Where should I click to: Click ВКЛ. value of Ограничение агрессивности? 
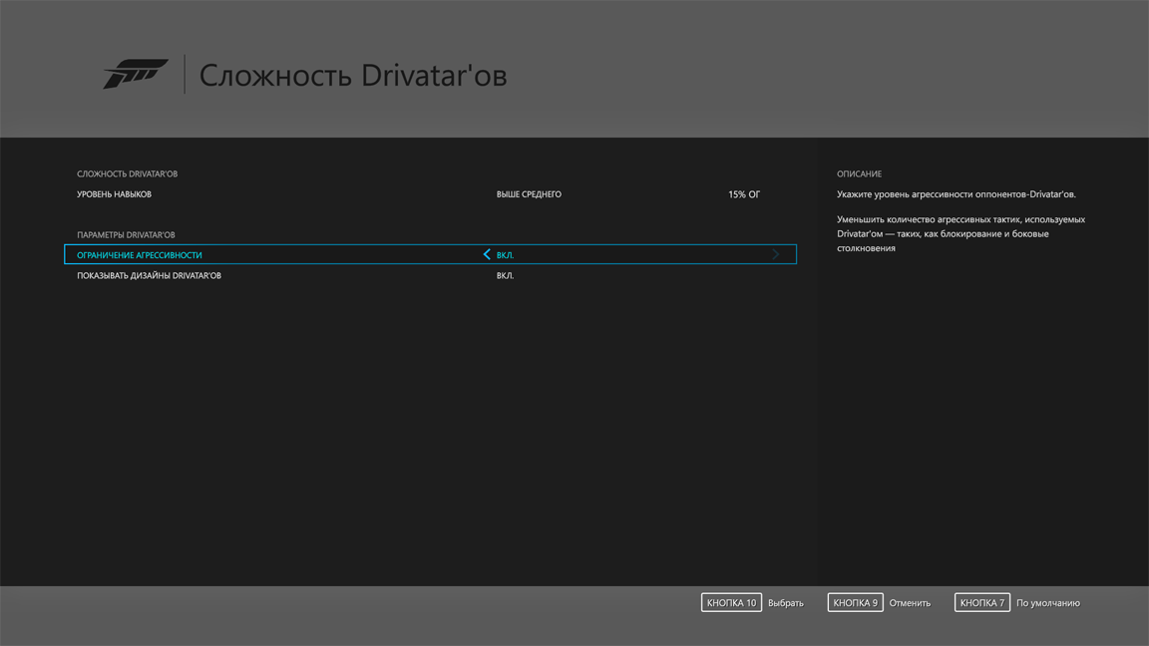pos(505,255)
